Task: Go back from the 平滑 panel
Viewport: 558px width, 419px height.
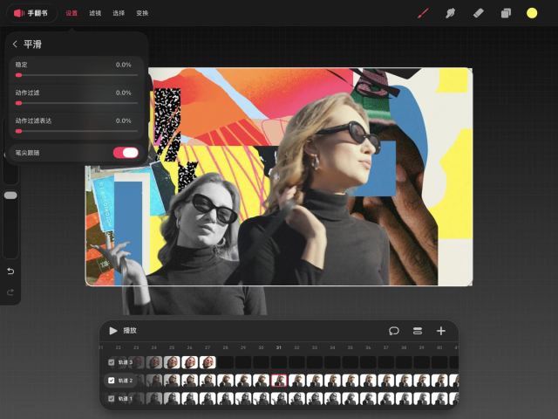Action: point(15,45)
